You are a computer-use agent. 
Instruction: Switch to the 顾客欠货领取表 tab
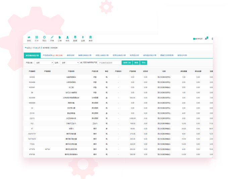click(x=167, y=55)
